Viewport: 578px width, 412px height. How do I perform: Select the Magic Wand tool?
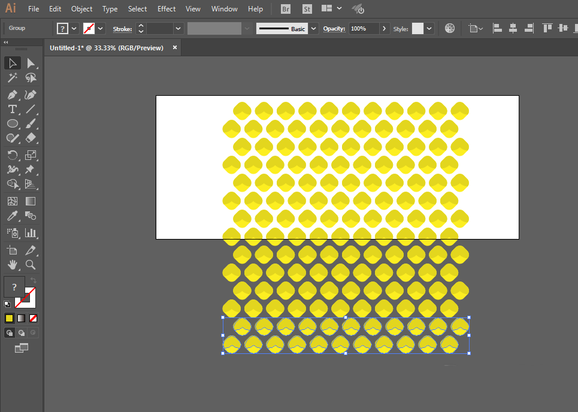click(x=12, y=78)
